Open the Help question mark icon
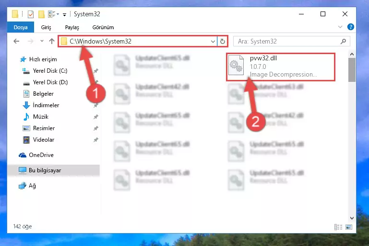The width and height of the screenshot is (369, 246). click(351, 27)
